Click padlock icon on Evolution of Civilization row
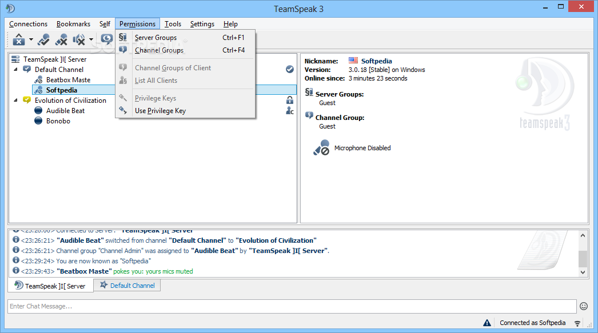The width and height of the screenshot is (598, 333). click(x=290, y=100)
